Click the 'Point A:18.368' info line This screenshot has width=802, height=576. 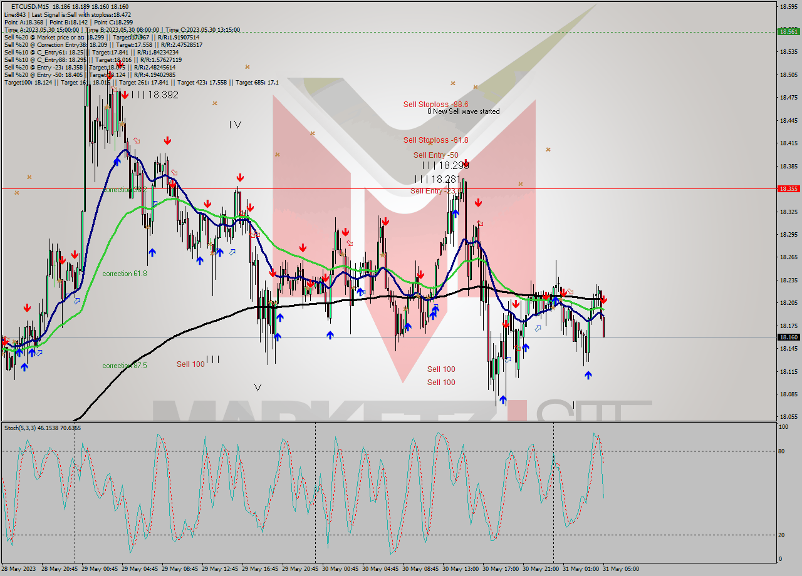[69, 22]
